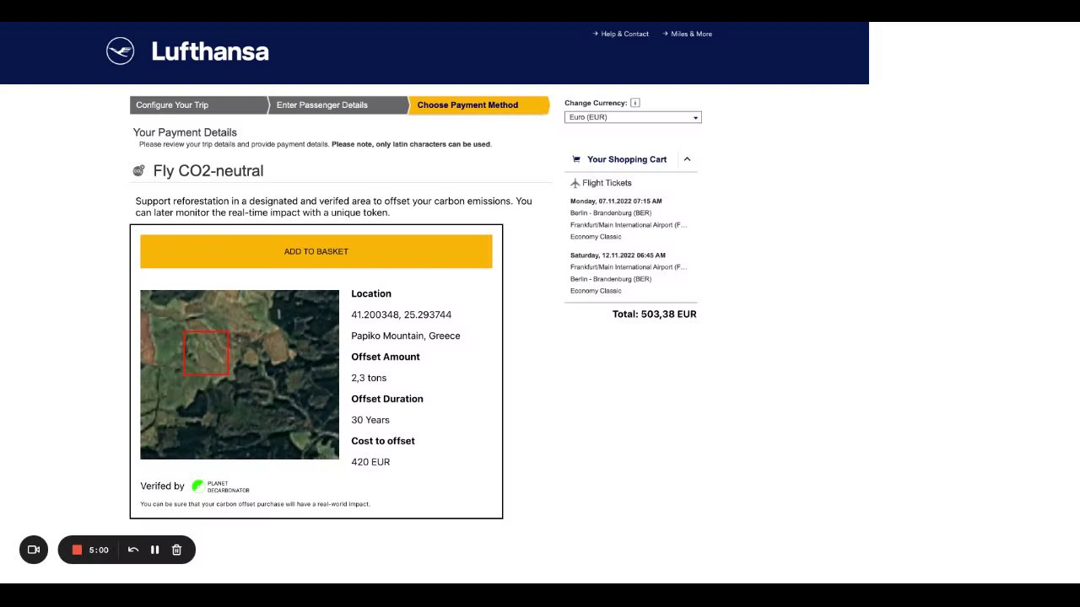The image size is (1080, 607).
Task: Click the 2,3 tons offset amount
Action: (x=369, y=378)
